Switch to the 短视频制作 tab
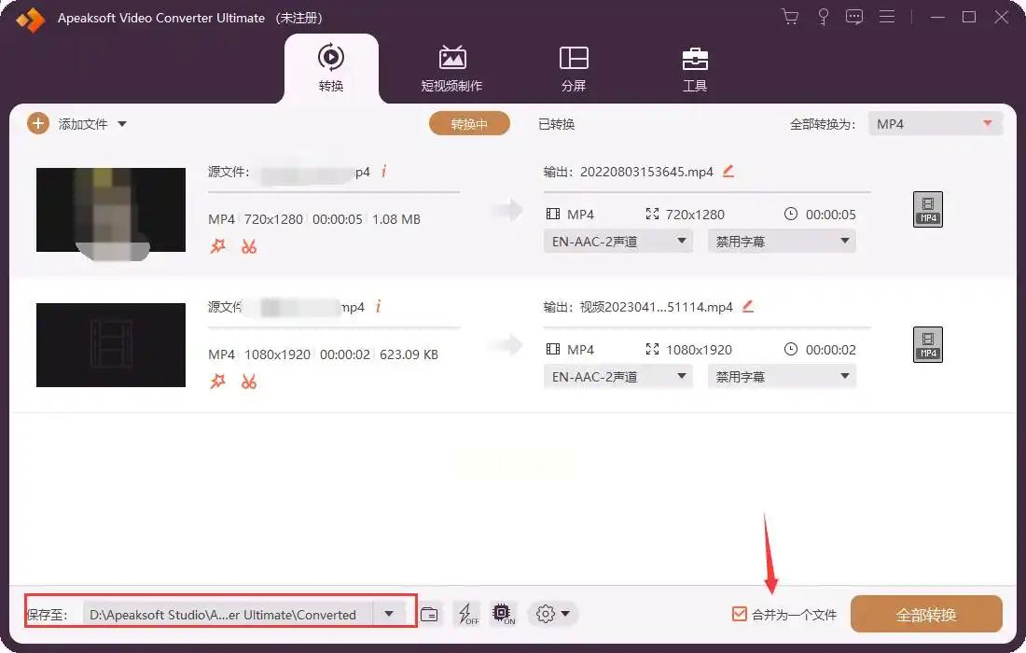This screenshot has width=1026, height=653. click(x=451, y=68)
